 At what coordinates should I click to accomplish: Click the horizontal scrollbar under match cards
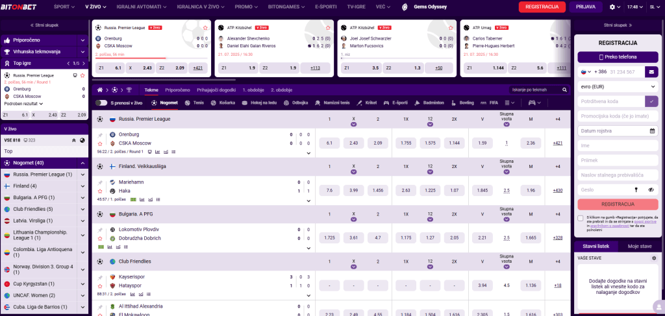click(x=164, y=79)
